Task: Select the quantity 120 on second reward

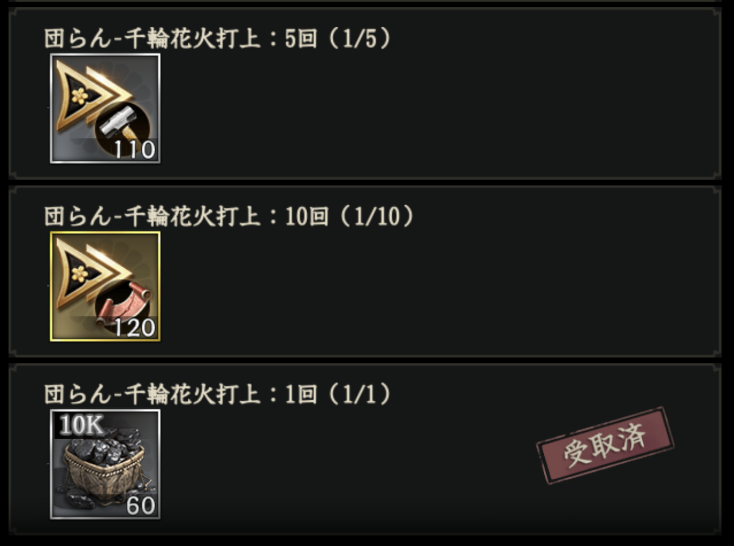Action: 135,328
